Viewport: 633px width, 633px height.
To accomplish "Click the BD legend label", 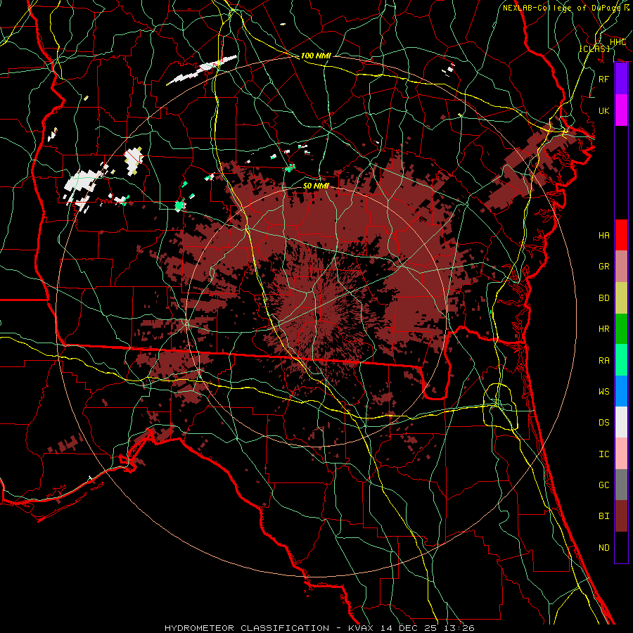I will click(x=603, y=298).
